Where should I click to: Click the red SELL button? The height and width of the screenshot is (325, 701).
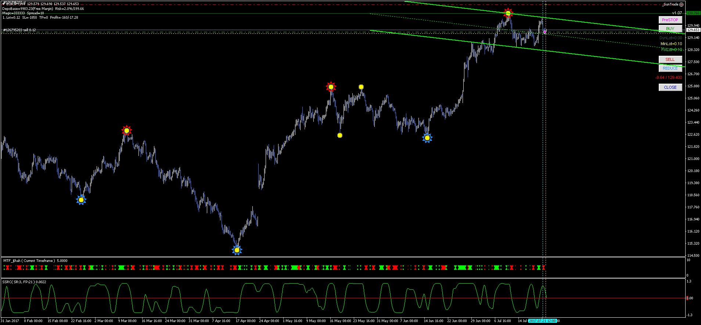pos(670,59)
